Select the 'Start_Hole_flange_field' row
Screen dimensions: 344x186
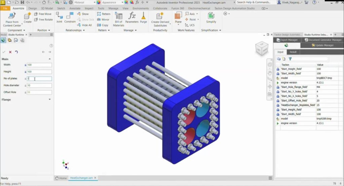pyautogui.click(x=308, y=87)
